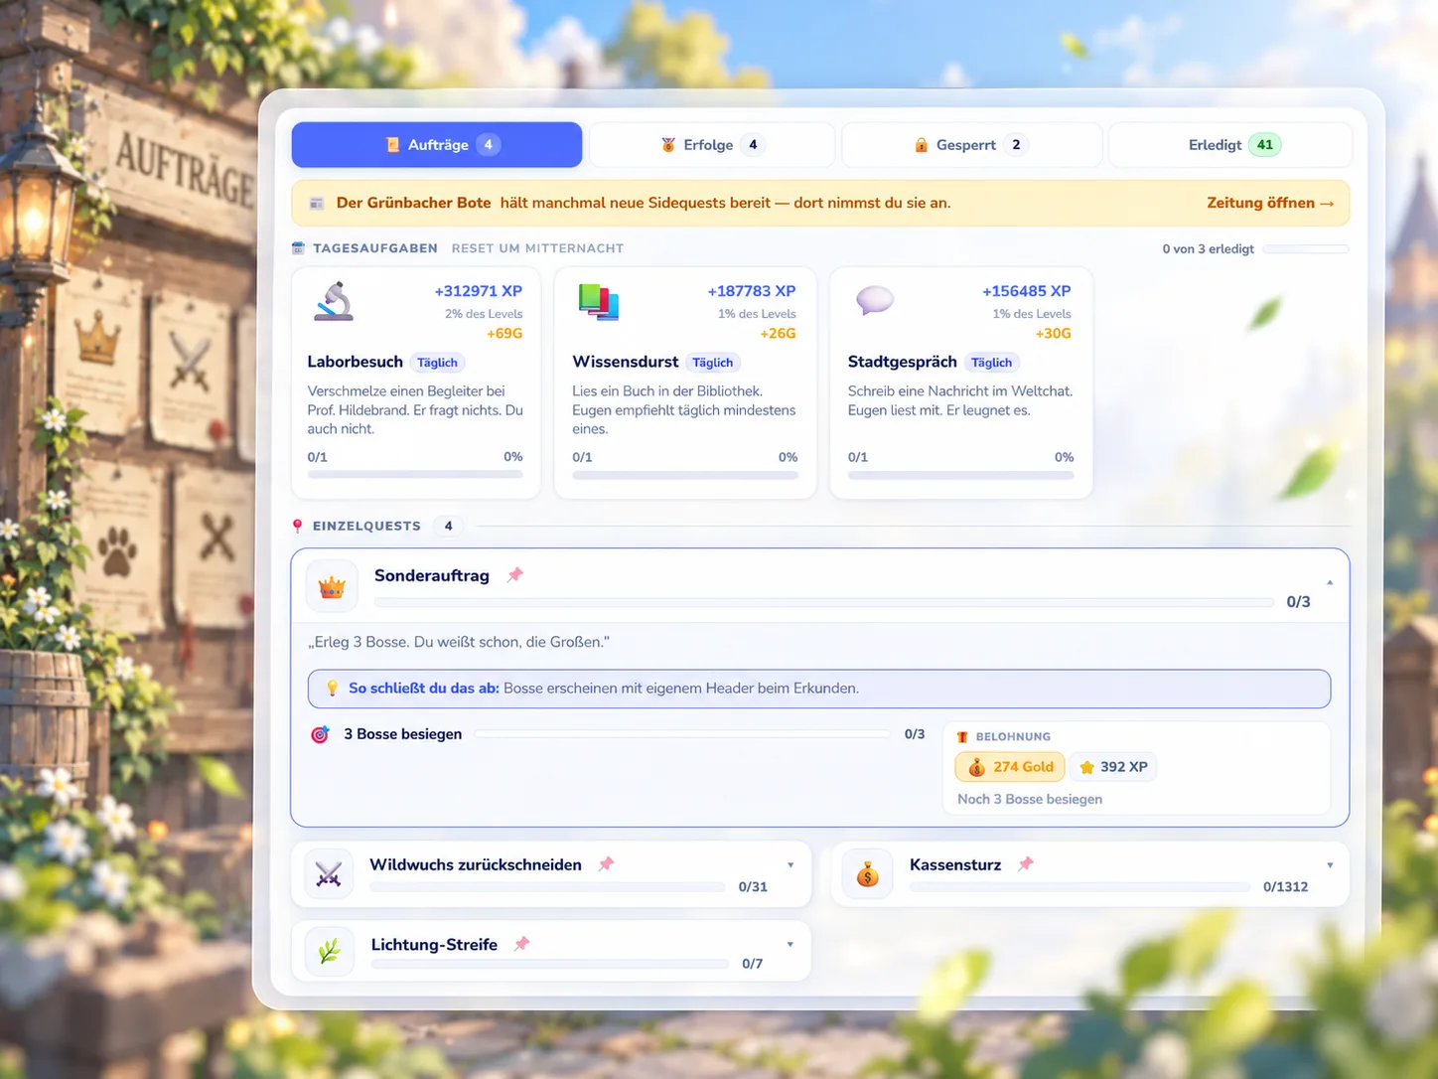Open the Wissensdurst daily task card
1438x1079 pixels.
click(685, 383)
